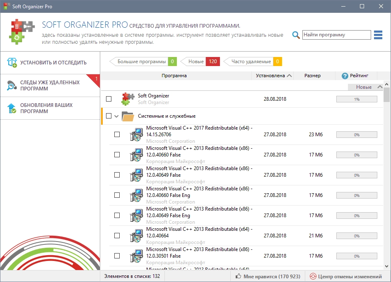
Task: Collapse the Новые group header
Action: 365,87
